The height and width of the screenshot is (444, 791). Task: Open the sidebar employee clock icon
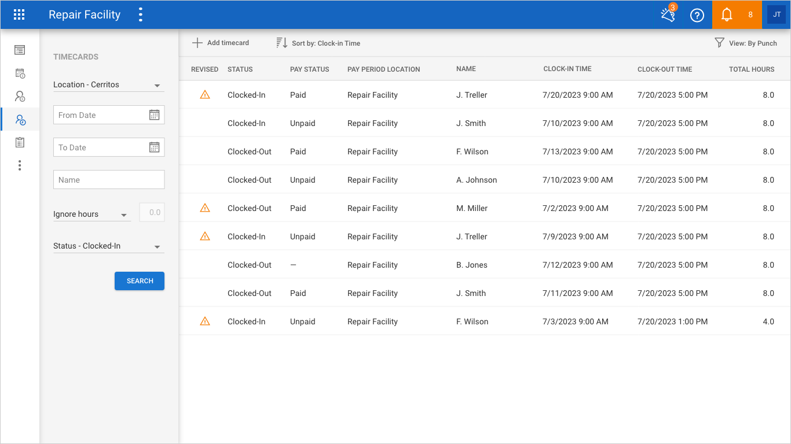pos(20,97)
